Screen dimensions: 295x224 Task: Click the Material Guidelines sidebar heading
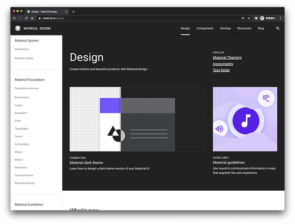[x=29, y=205]
